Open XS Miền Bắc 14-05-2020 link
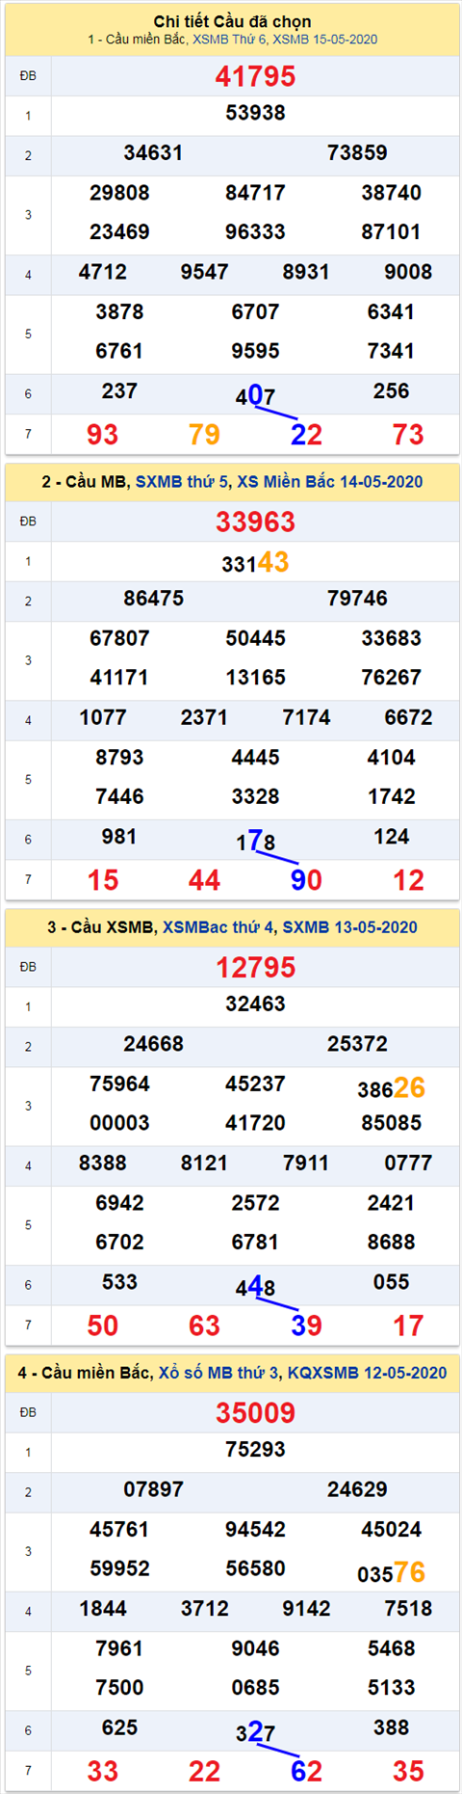The width and height of the screenshot is (462, 1794). pos(330,482)
